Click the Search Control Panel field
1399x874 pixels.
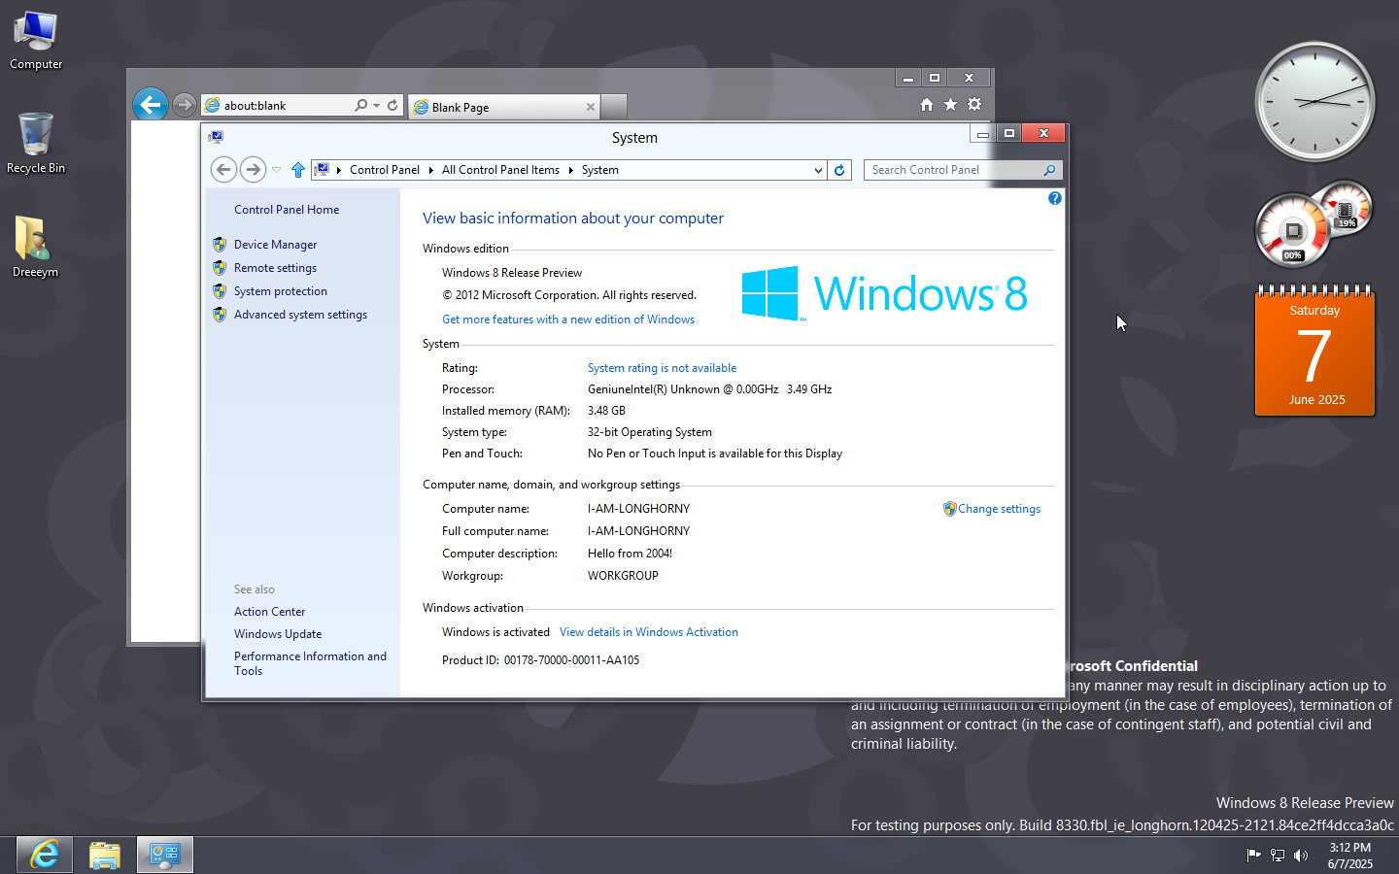[x=952, y=170]
